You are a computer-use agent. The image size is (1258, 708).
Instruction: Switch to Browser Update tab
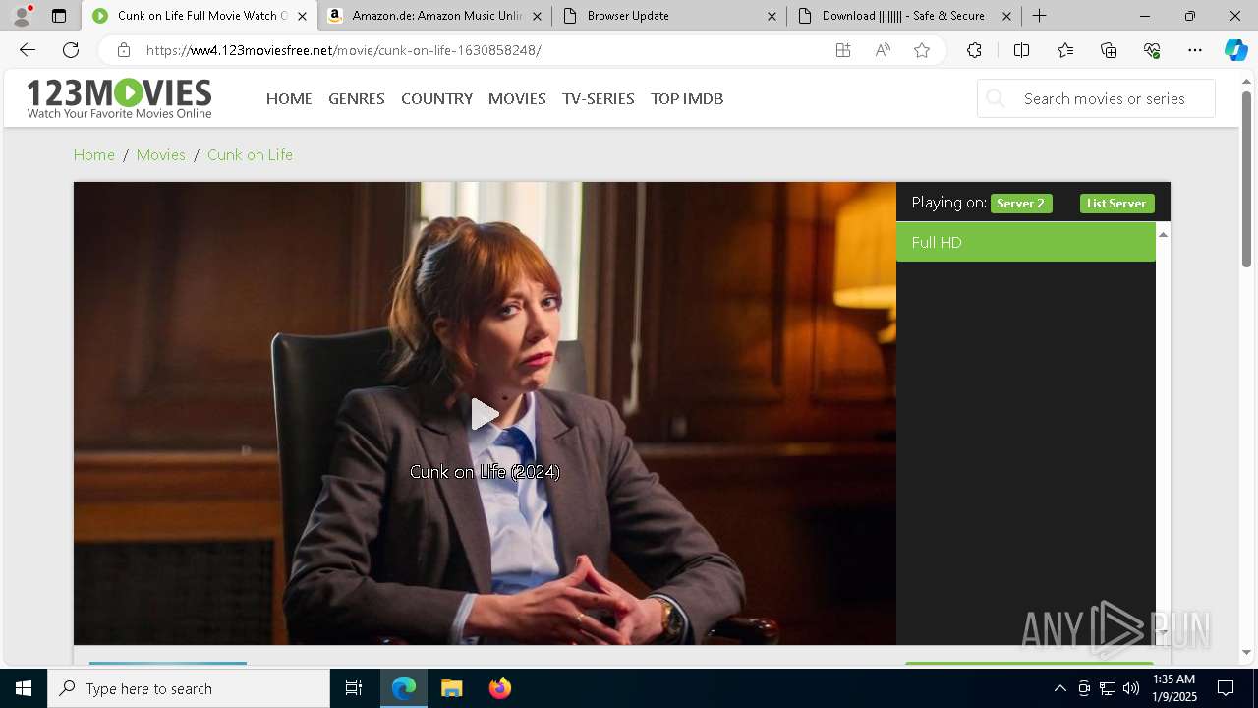pyautogui.click(x=671, y=16)
